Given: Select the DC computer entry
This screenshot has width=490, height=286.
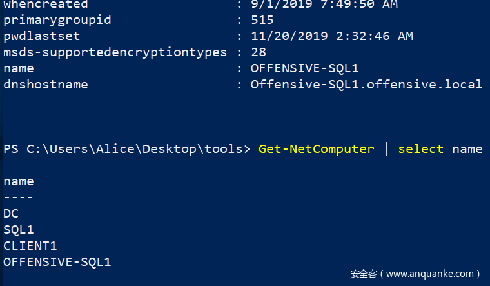Looking at the screenshot, I should point(11,213).
